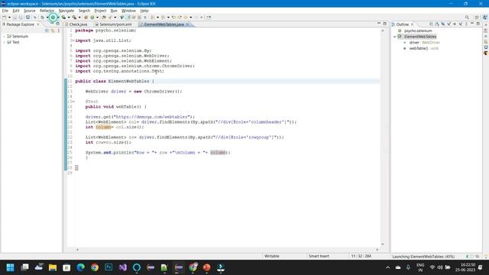Toggle Link with Editor in Package Explorer
The height and width of the screenshot is (275, 489).
click(x=53, y=31)
